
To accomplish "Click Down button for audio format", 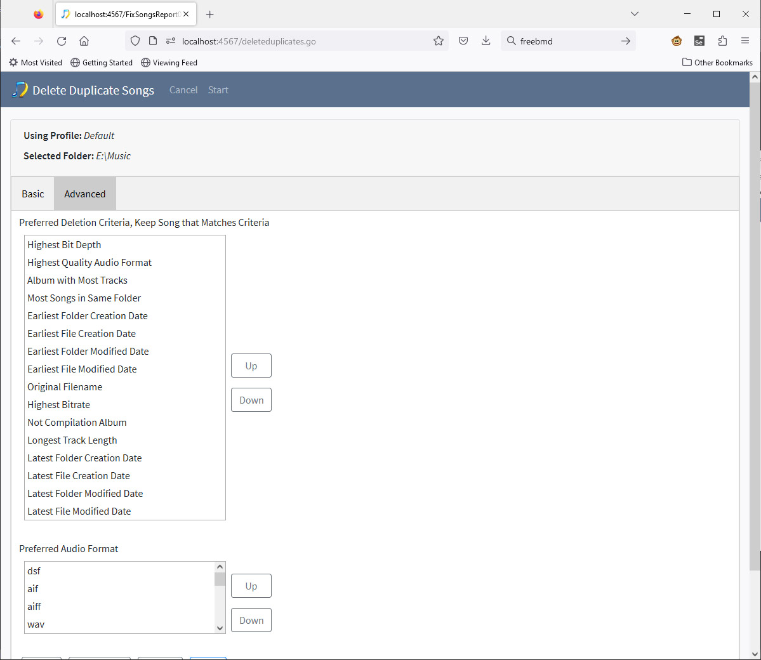I will (x=251, y=621).
